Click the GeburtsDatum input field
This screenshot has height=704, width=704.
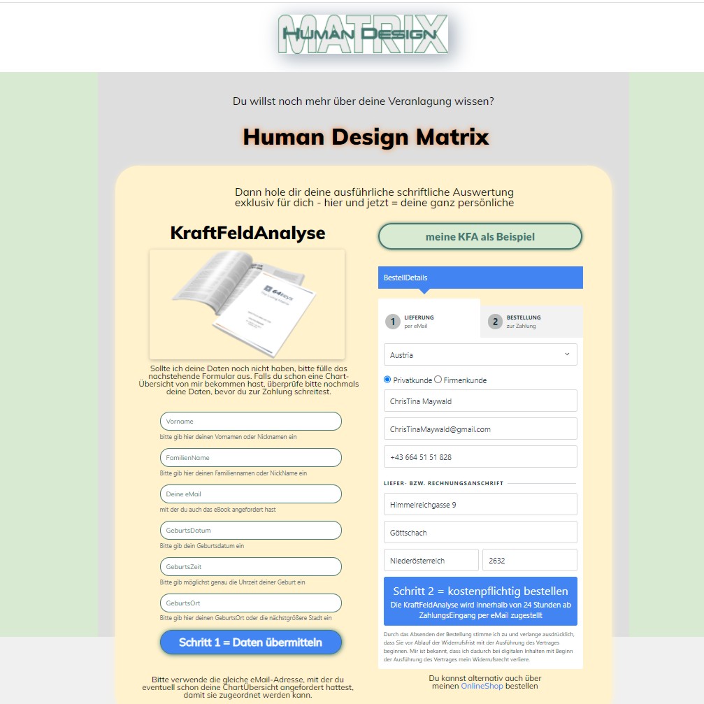point(250,531)
